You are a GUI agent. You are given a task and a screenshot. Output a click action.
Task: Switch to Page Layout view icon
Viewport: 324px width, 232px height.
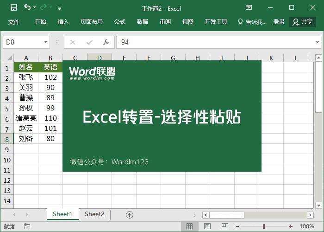pyautogui.click(x=207, y=226)
